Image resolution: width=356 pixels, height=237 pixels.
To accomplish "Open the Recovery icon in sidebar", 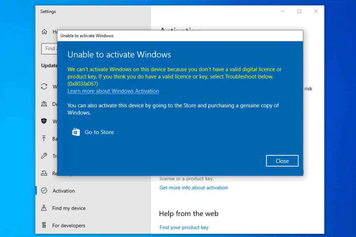I will (44, 173).
